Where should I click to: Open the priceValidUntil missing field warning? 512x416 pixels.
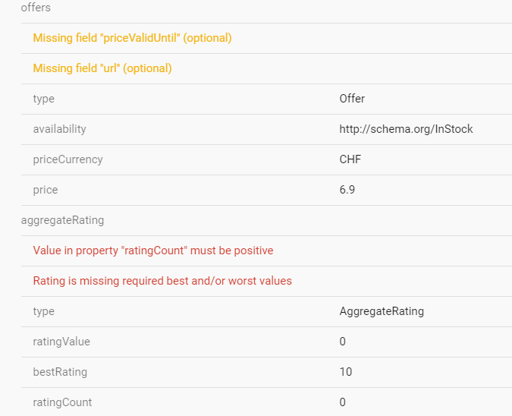pos(132,38)
